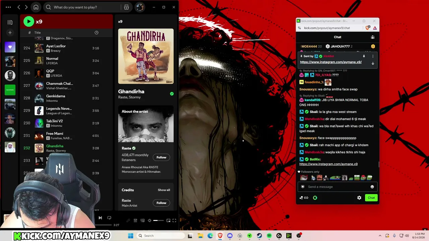
Task: Go back in Spotify navigation
Action: click(19, 7)
